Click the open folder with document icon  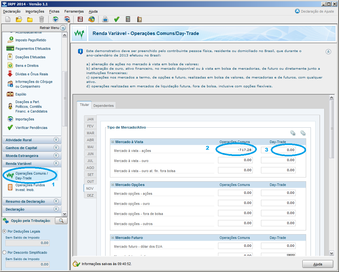tap(19, 20)
